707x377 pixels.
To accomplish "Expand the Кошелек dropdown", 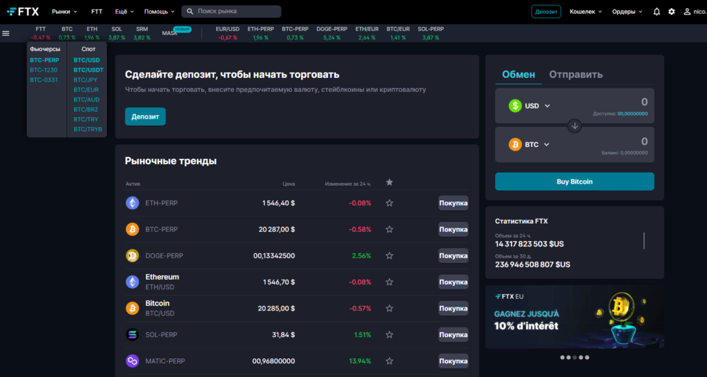I will coord(585,12).
